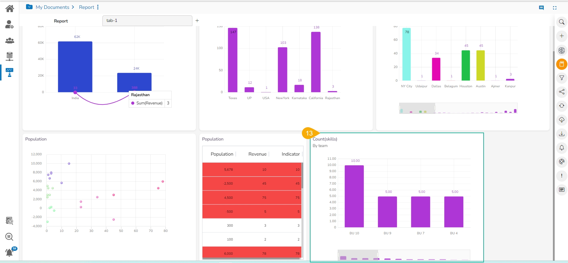
Task: Click the tray download icon in right toolbar
Action: (561, 134)
